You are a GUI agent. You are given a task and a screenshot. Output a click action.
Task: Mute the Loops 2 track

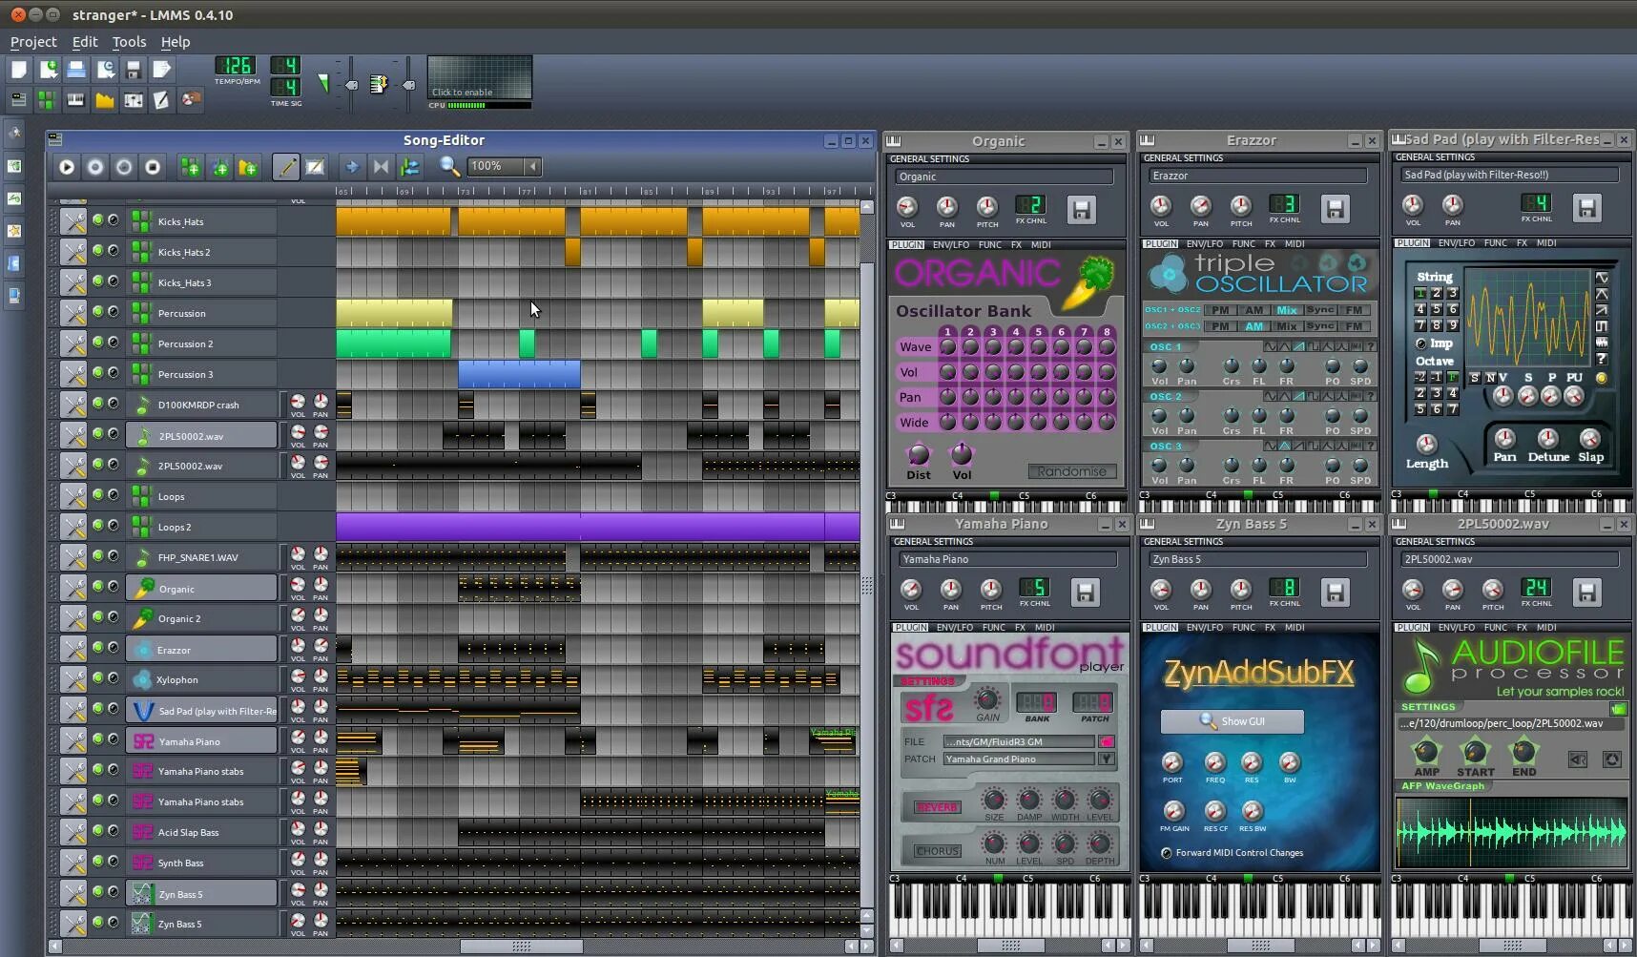[x=97, y=526]
